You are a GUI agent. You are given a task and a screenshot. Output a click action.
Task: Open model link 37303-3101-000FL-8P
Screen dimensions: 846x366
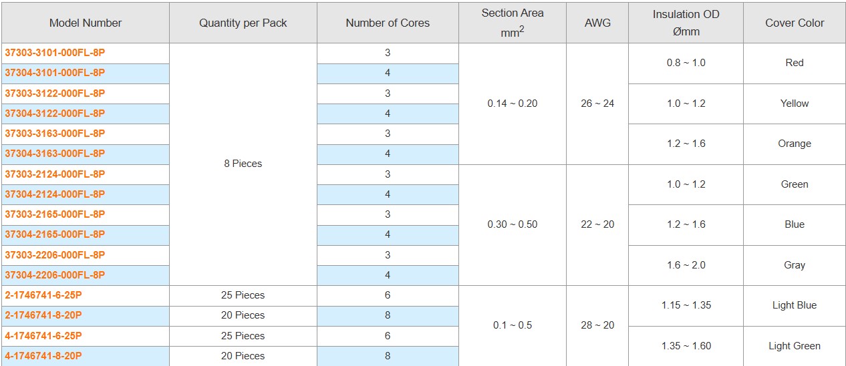tap(55, 52)
